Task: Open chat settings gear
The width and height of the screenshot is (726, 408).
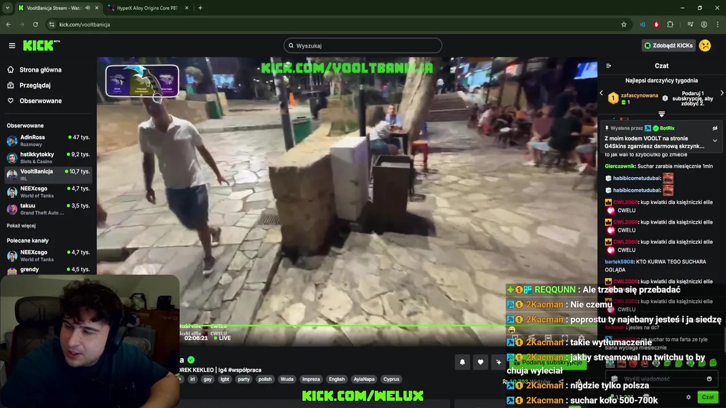Action: click(689, 397)
